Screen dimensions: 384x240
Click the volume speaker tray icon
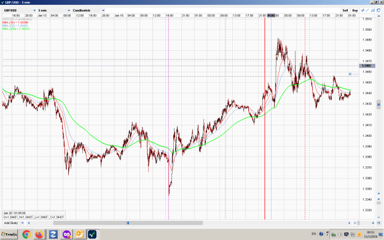(340, 234)
